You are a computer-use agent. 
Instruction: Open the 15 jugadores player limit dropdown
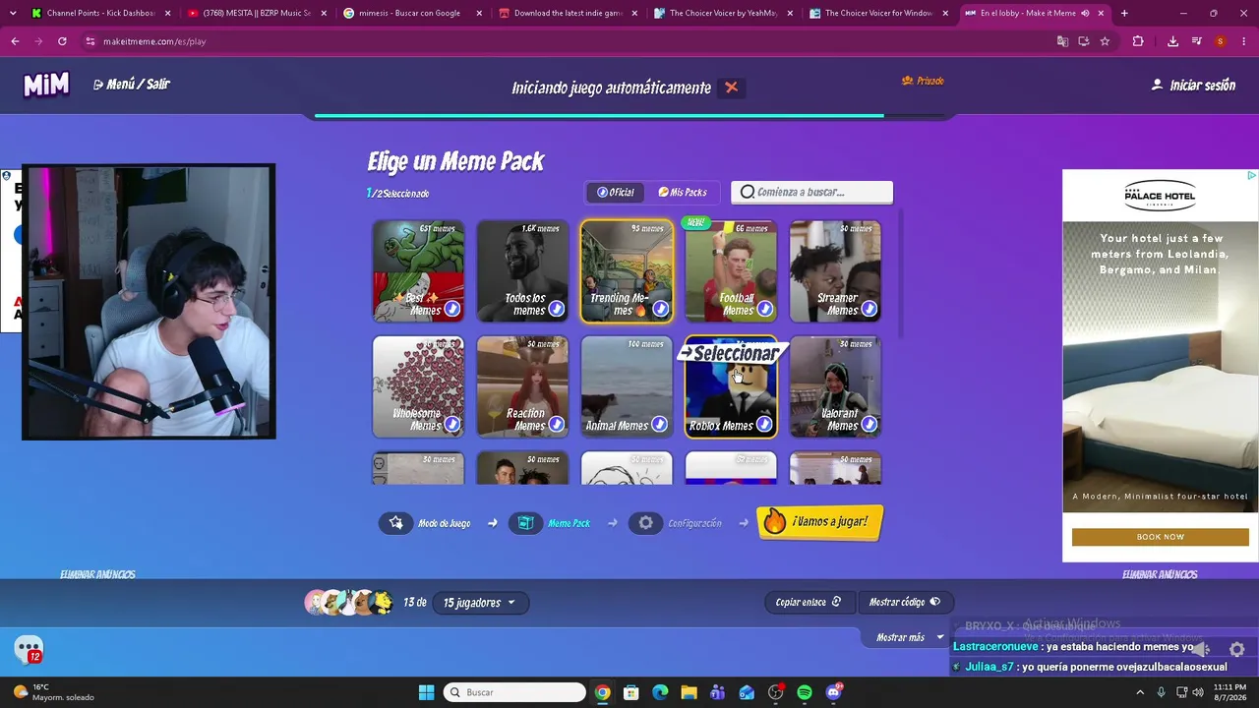click(x=480, y=603)
